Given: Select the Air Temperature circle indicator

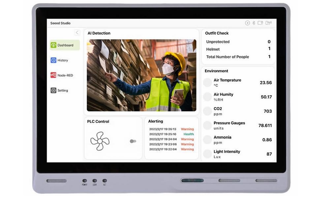Looking at the screenshot, I should [208, 82].
